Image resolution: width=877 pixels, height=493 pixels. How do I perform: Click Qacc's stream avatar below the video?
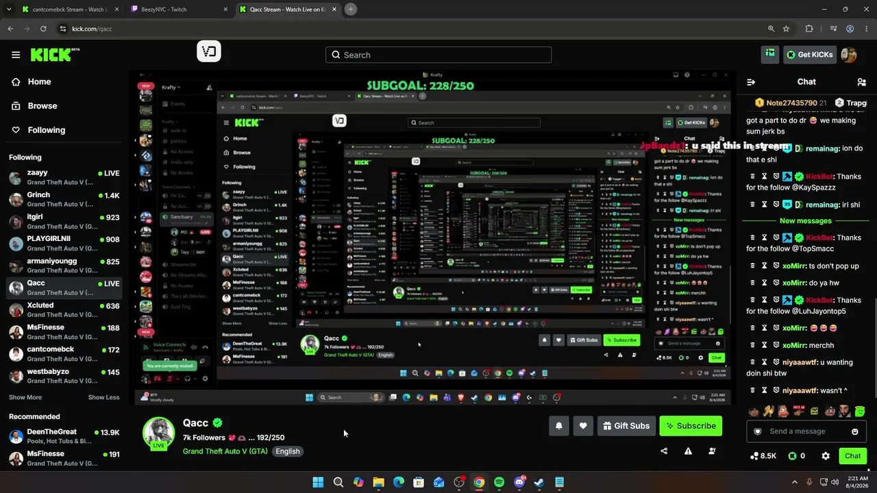pos(158,433)
